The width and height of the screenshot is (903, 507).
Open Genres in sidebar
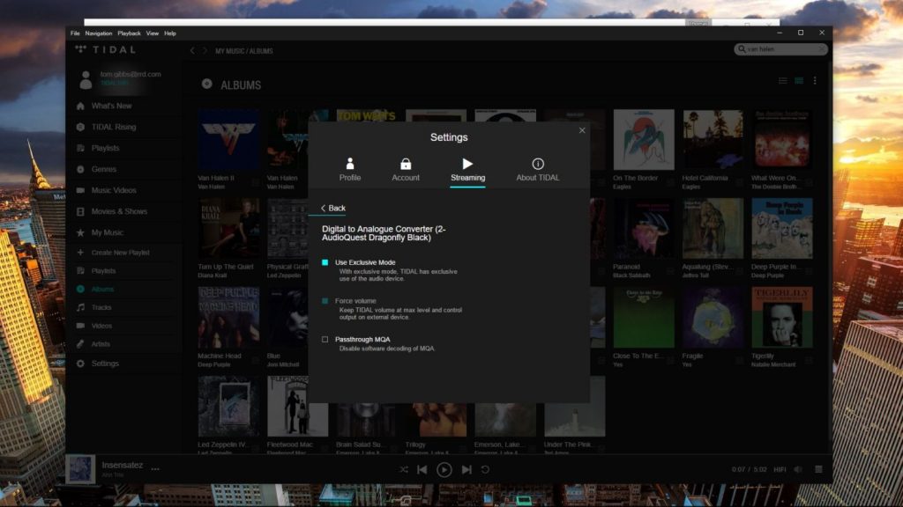pyautogui.click(x=104, y=169)
